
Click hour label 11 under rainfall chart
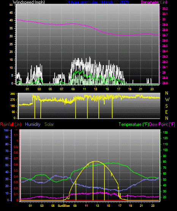(x=86, y=206)
